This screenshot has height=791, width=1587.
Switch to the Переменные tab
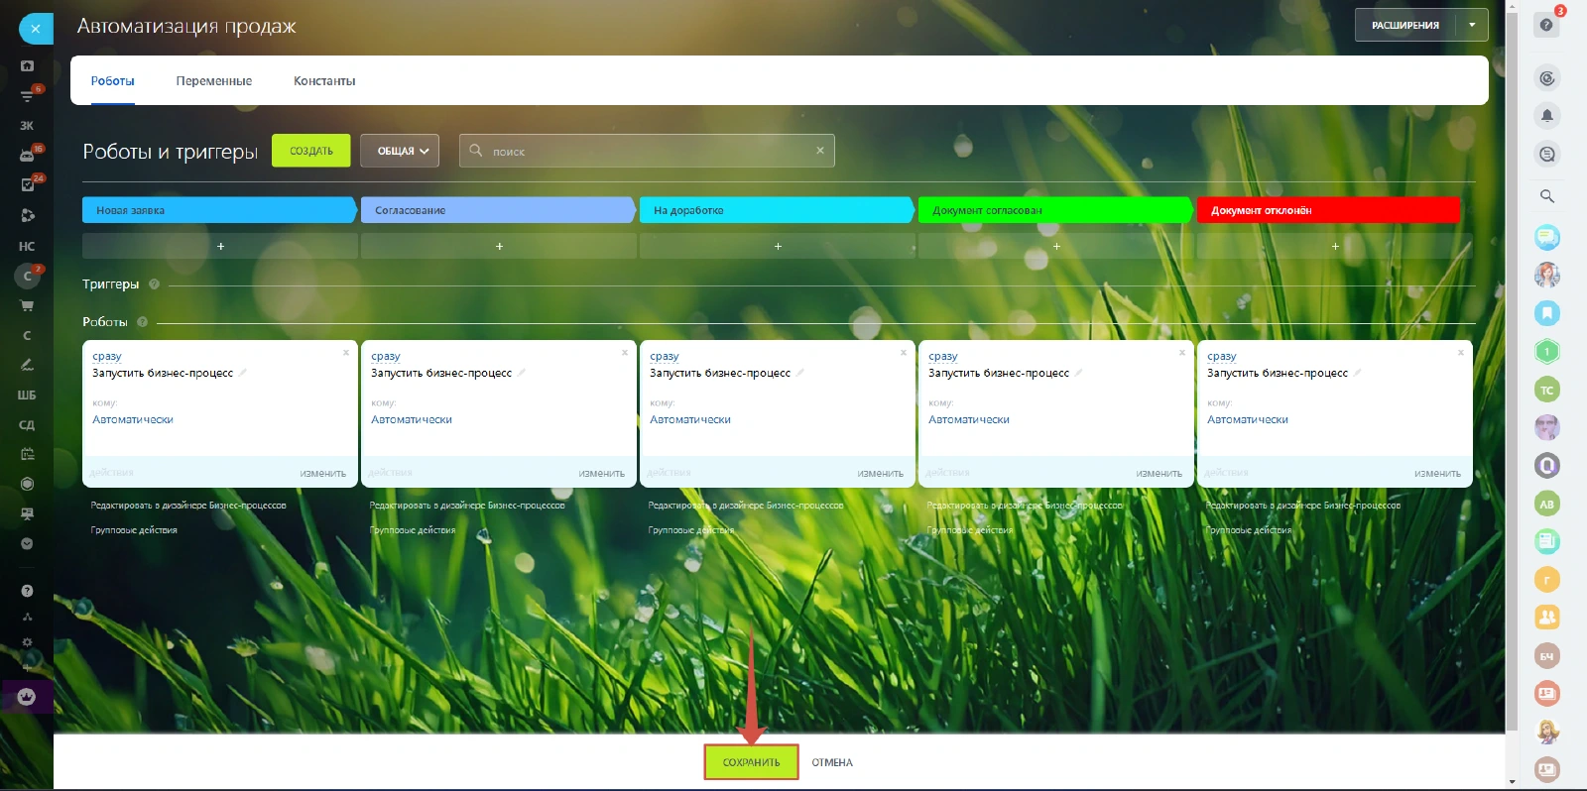(213, 81)
